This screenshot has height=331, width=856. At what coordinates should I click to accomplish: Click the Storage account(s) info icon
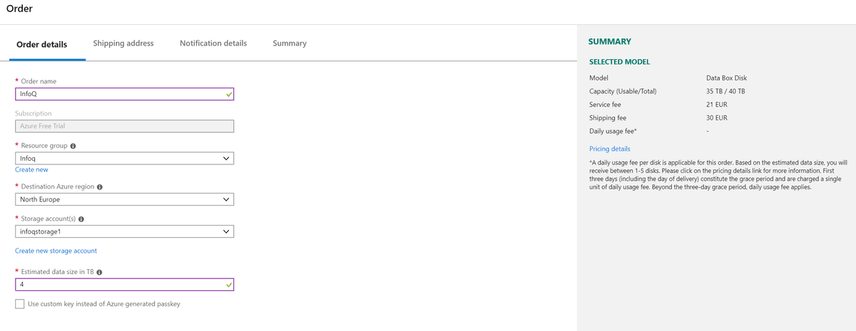(81, 219)
